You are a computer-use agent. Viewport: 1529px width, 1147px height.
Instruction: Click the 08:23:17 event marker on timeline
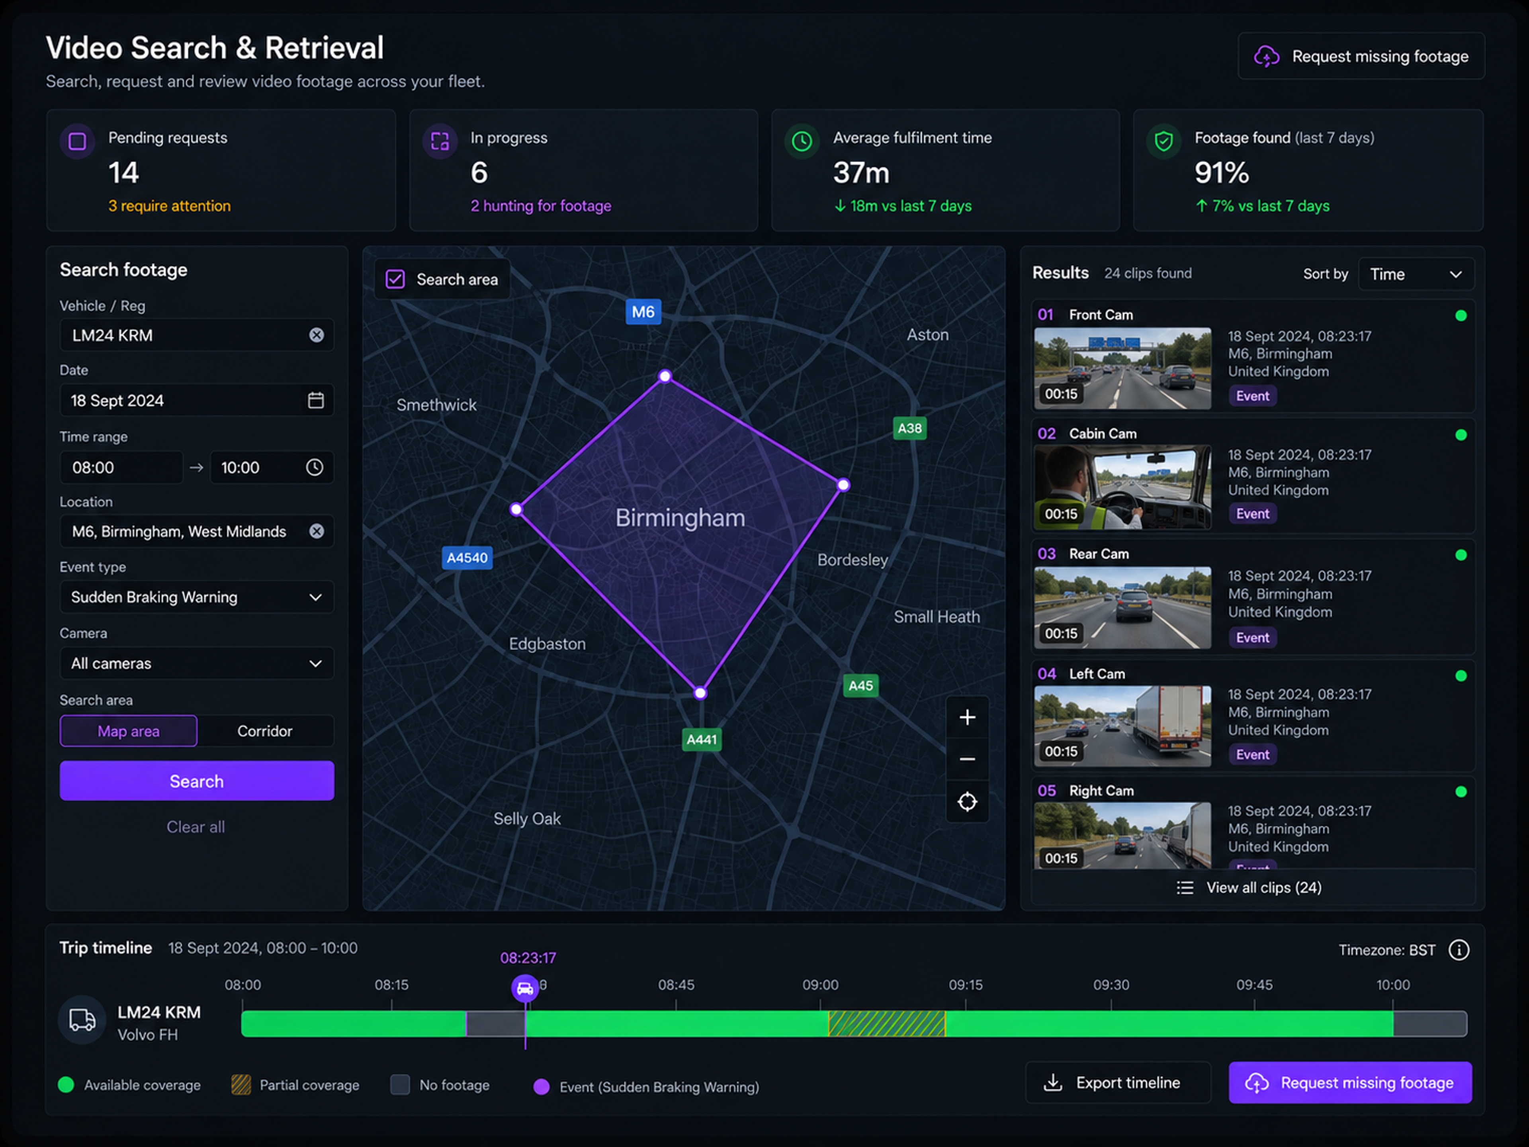coord(525,988)
